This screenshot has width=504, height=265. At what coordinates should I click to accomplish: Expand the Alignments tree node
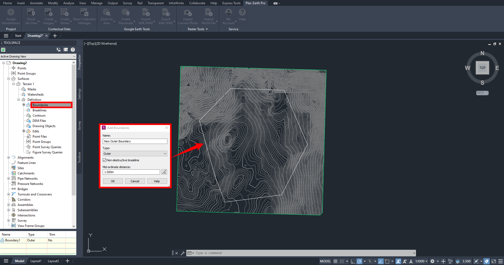(x=8, y=158)
